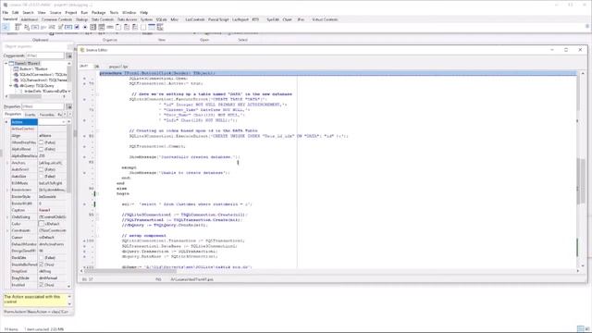Pick the TActionList component from the palette

pyautogui.click(x=160, y=27)
